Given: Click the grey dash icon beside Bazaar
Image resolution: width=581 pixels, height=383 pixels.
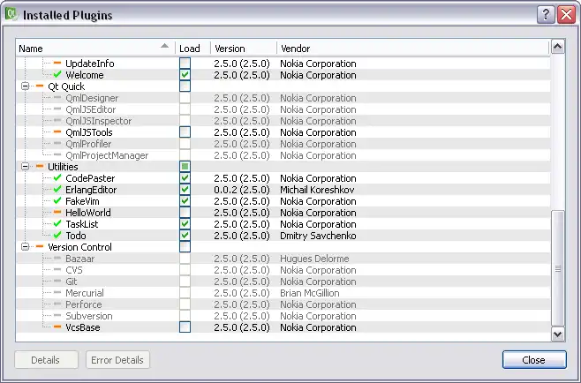Looking at the screenshot, I should click(57, 259).
